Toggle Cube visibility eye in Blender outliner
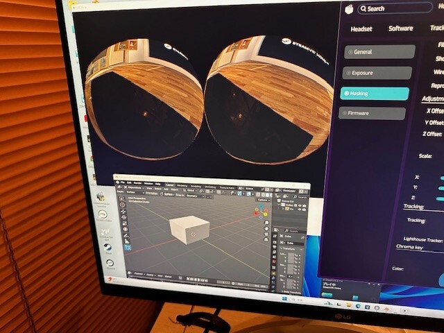The height and width of the screenshot is (333, 444). tap(300, 210)
